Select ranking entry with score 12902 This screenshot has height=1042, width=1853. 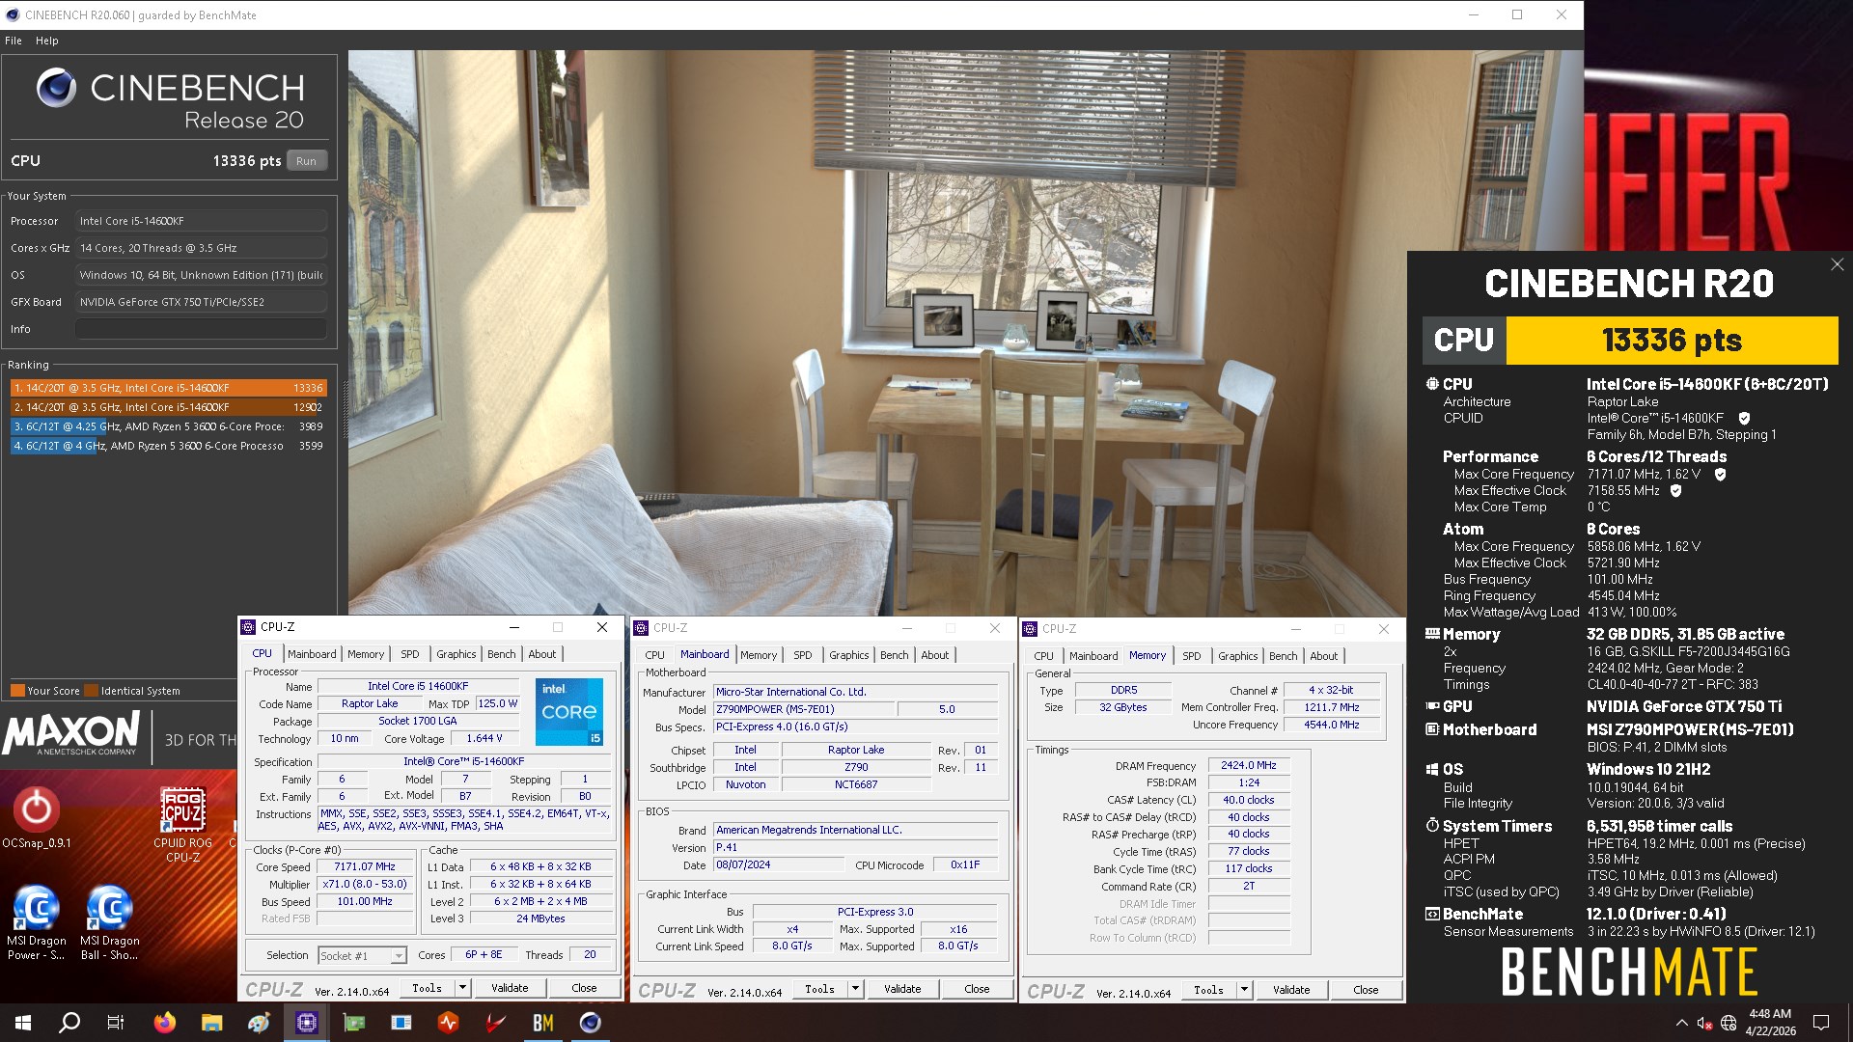tap(168, 407)
